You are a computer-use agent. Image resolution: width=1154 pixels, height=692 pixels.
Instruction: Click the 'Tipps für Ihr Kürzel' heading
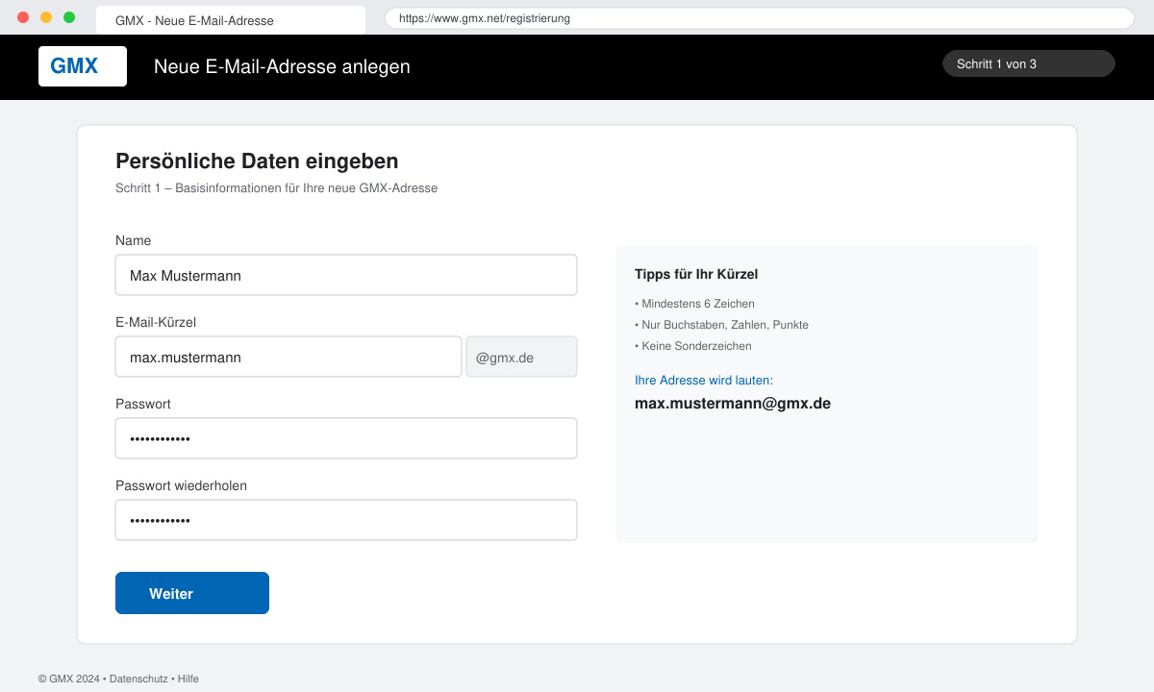coord(696,274)
